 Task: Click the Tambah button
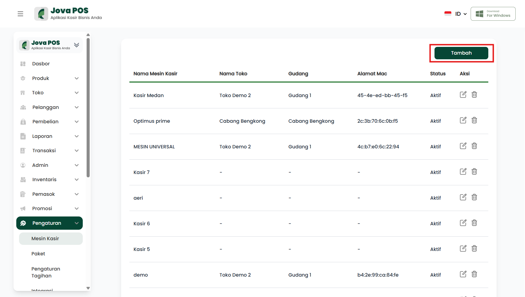pos(461,53)
